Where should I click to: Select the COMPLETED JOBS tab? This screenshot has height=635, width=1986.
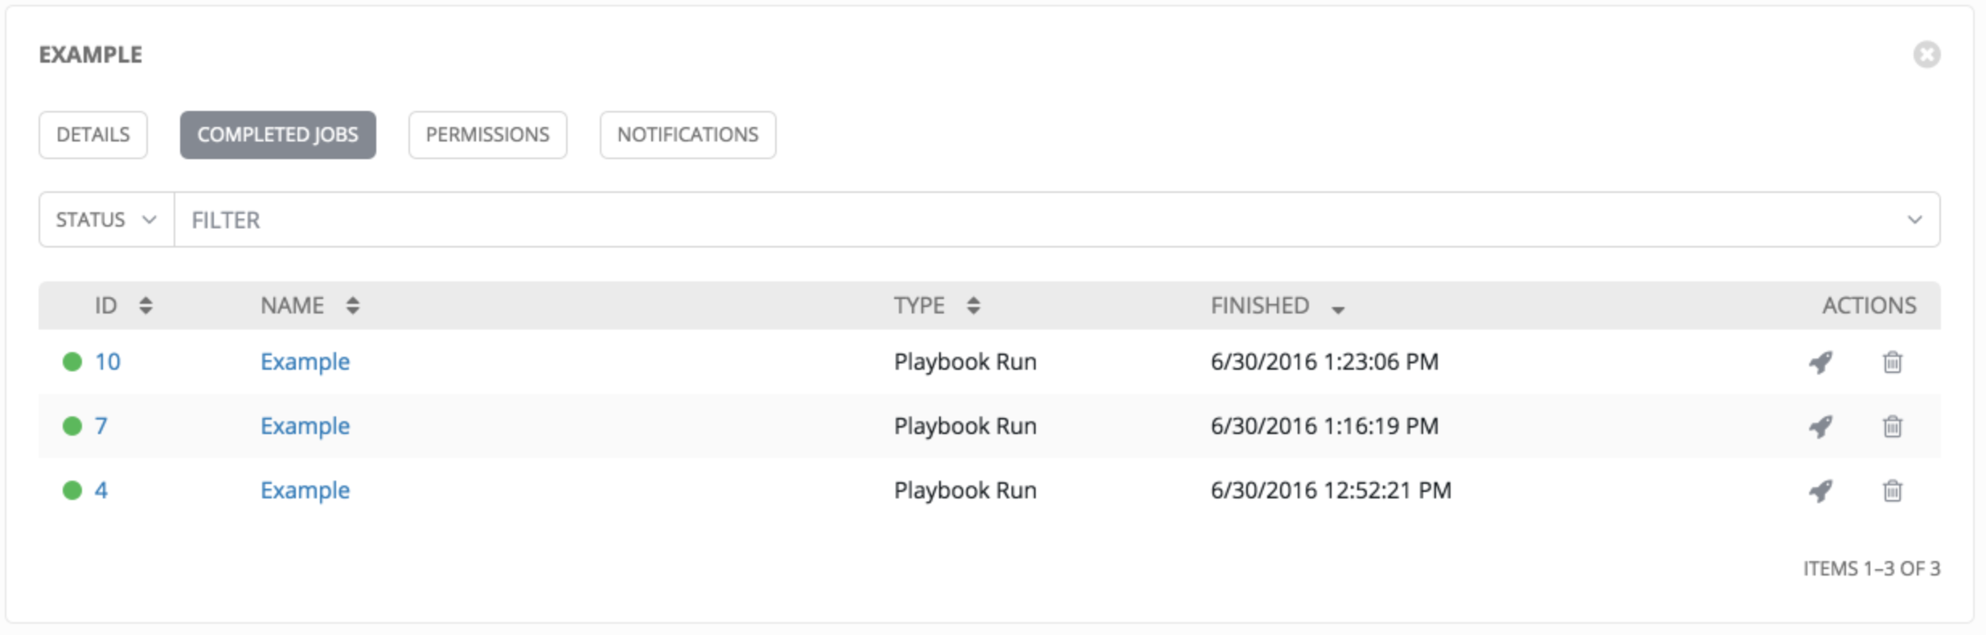click(x=278, y=135)
